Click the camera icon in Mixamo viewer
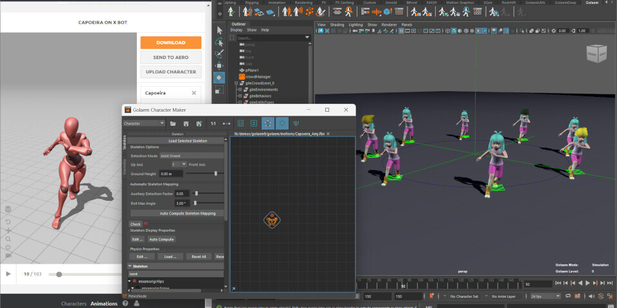617x308 pixels. coord(8,255)
